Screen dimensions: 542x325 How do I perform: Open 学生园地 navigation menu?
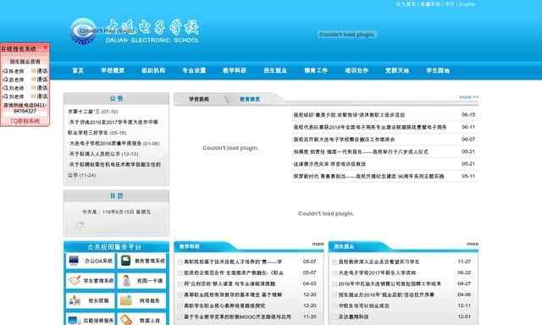438,70
